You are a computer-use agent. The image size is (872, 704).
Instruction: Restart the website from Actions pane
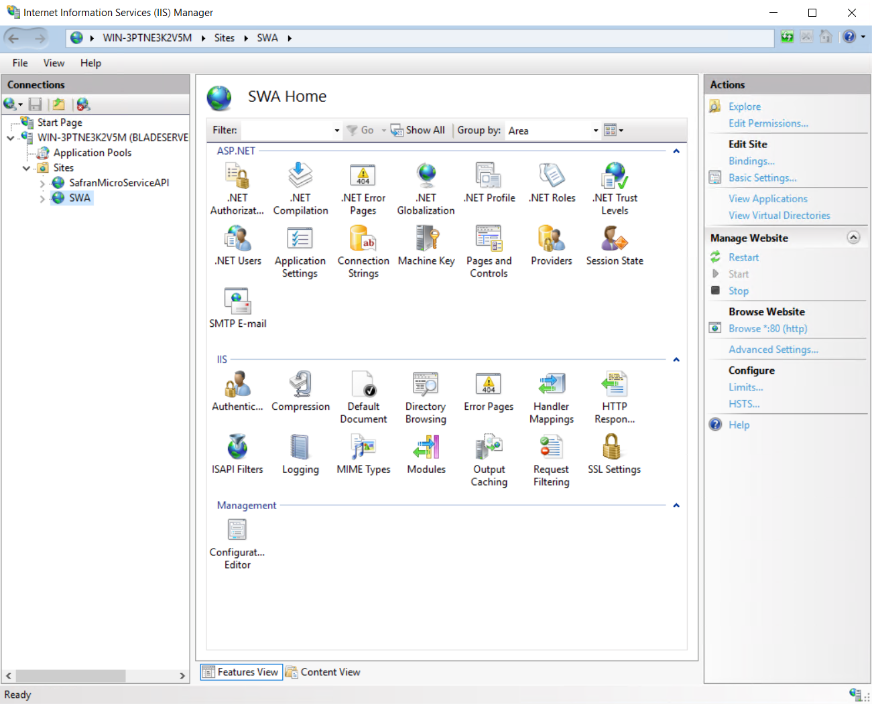click(x=743, y=257)
